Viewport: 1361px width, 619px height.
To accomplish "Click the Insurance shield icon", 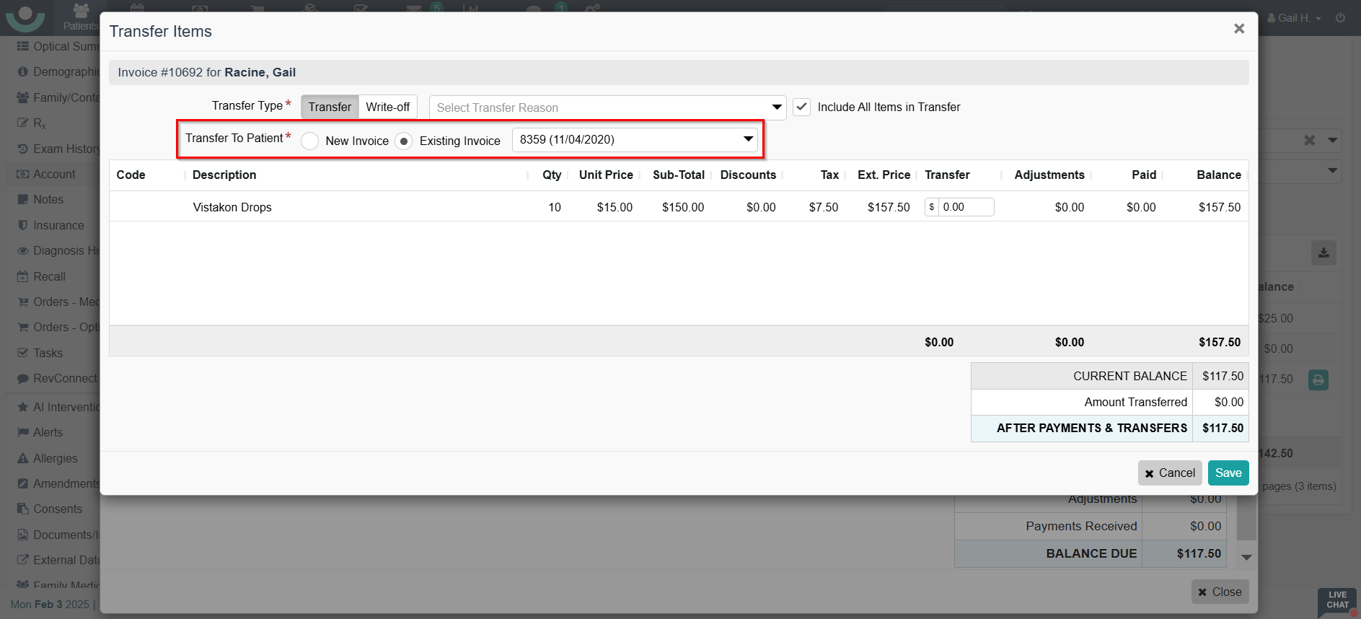I will [x=22, y=225].
